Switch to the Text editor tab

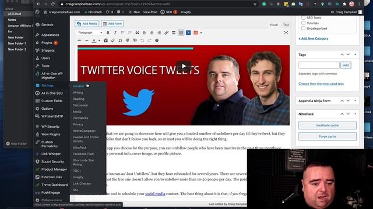pyautogui.click(x=286, y=24)
